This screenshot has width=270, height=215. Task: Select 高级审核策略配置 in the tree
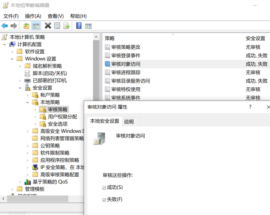pyautogui.click(x=60, y=175)
